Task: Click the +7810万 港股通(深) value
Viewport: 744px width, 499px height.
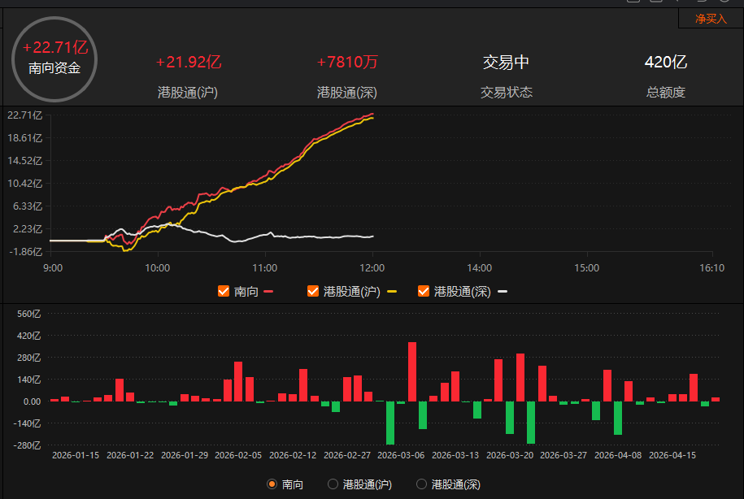Action: (347, 62)
